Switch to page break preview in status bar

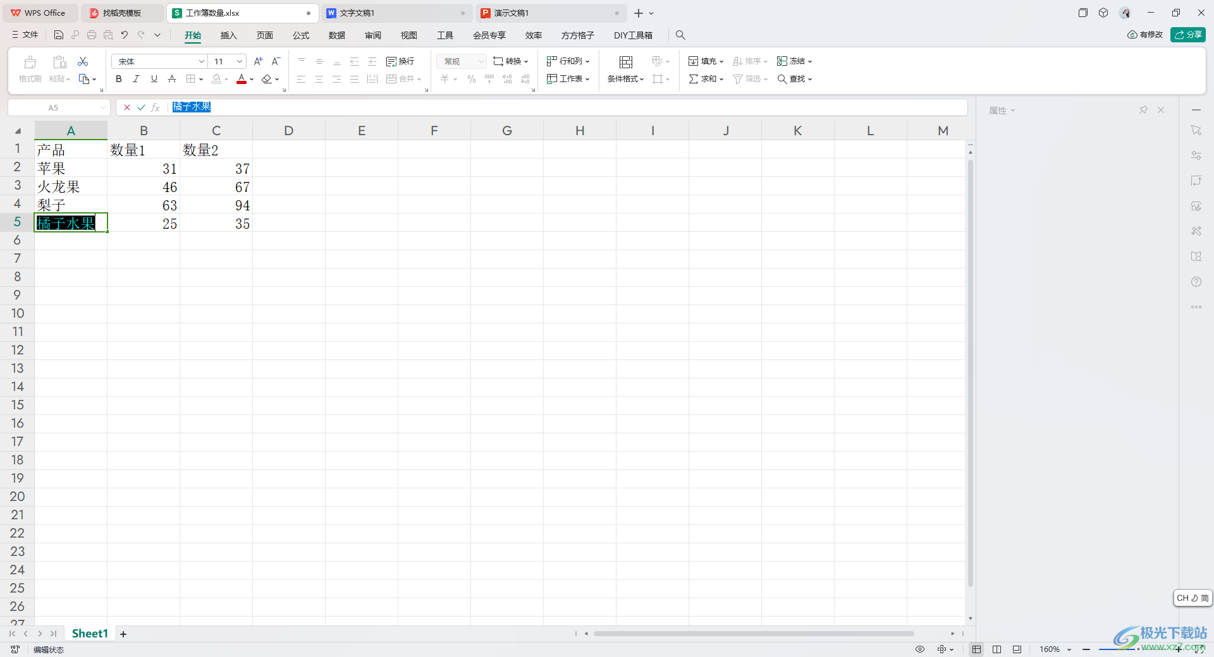(x=1017, y=649)
